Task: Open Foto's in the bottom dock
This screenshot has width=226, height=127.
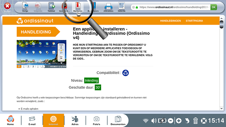Action: pyautogui.click(x=96, y=120)
